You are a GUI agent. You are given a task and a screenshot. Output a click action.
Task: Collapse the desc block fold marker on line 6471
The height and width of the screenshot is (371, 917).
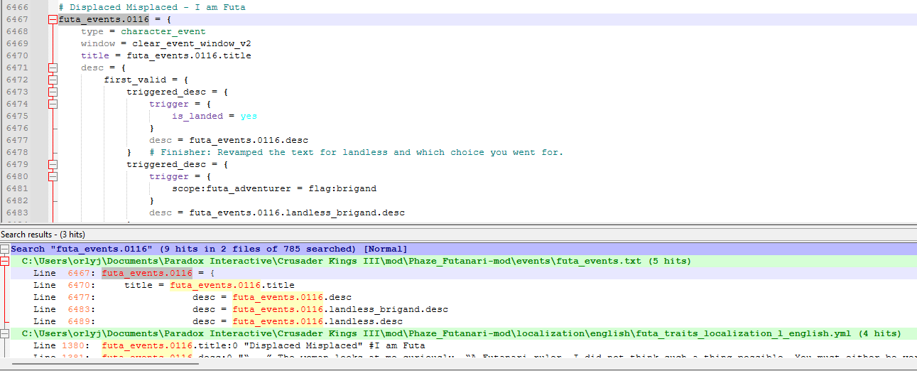click(53, 68)
